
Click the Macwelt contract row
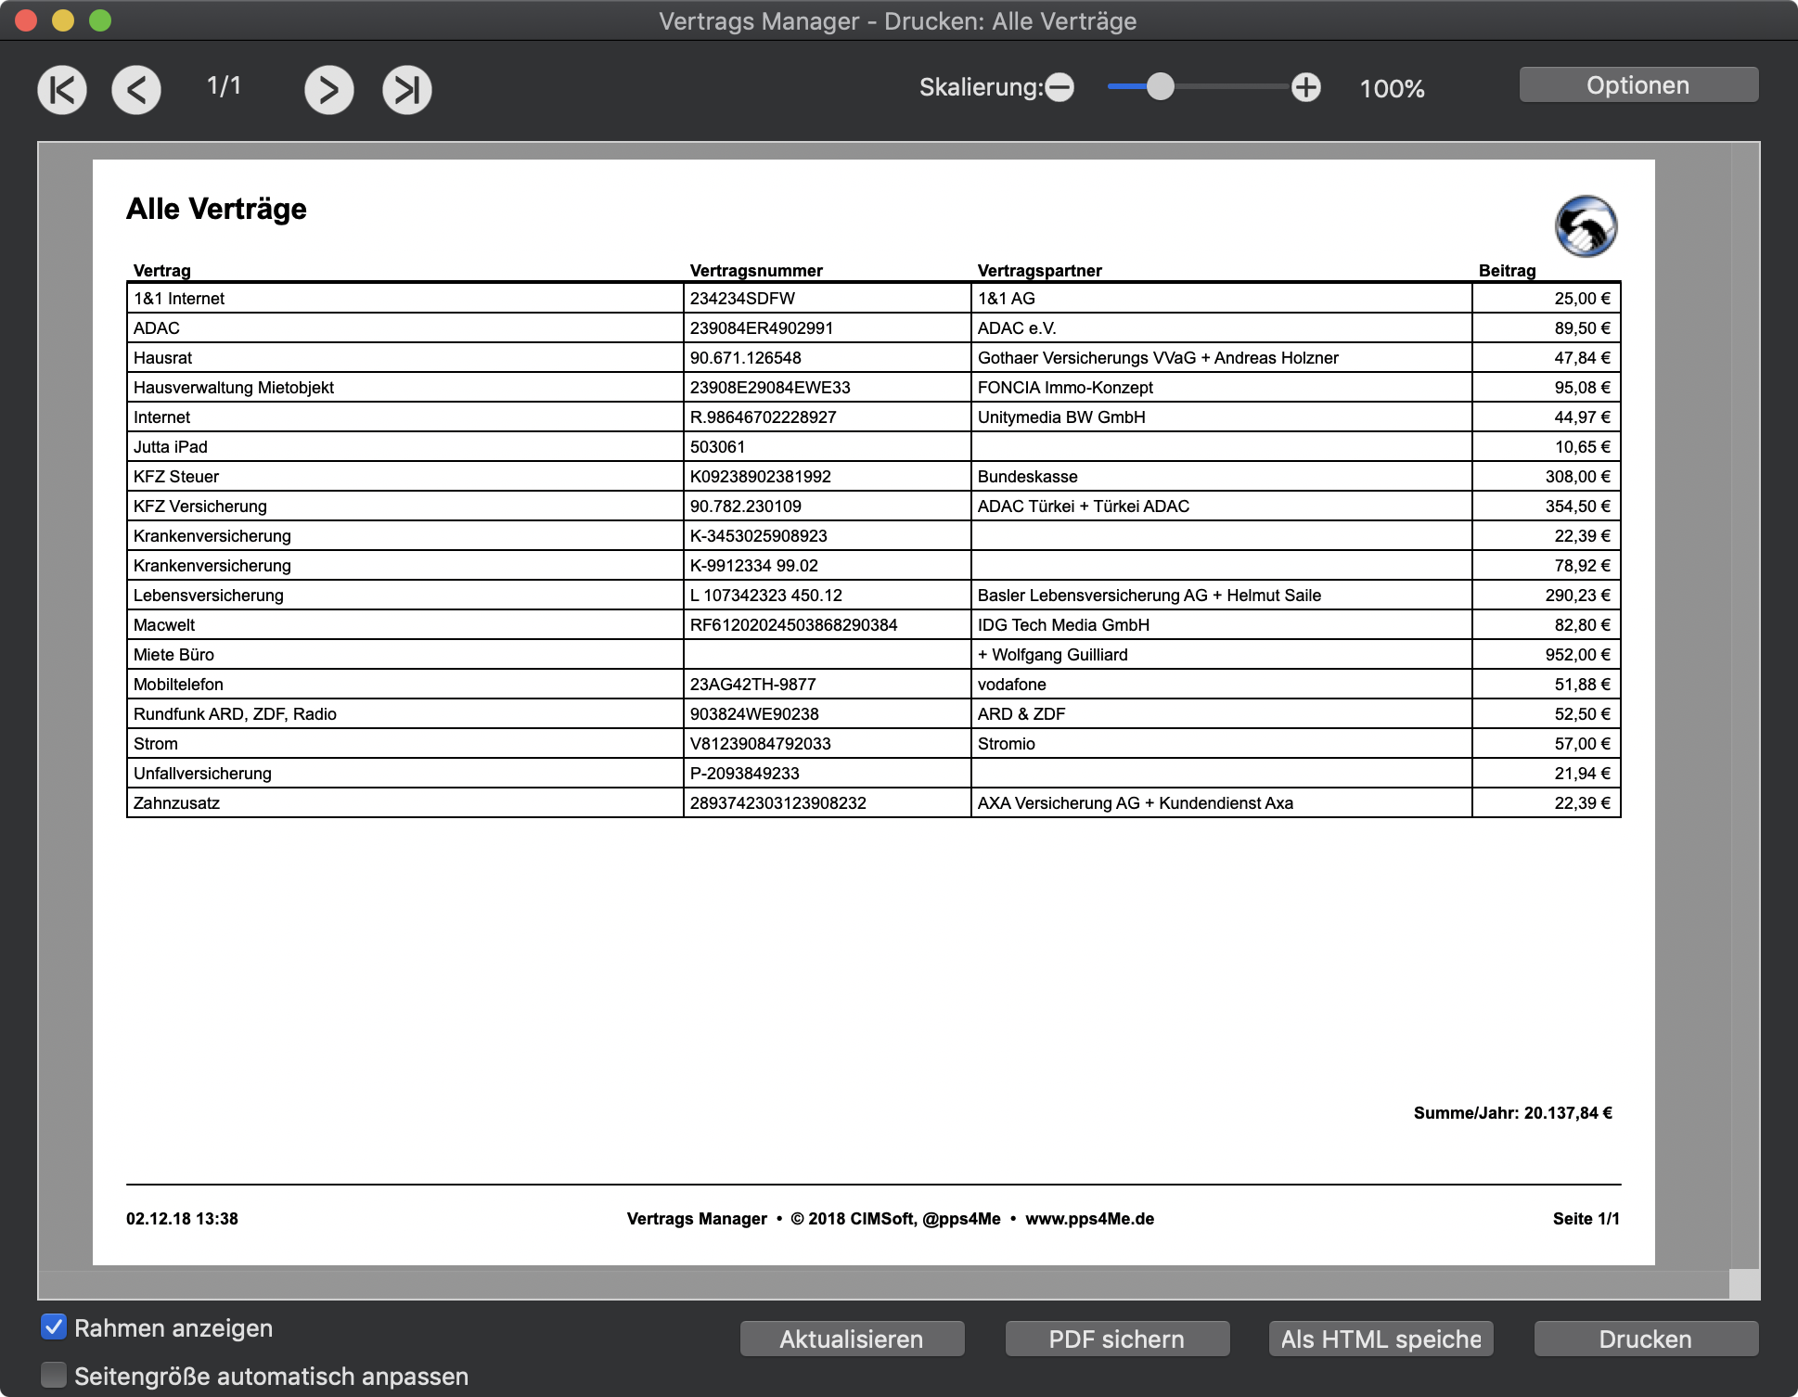point(874,625)
